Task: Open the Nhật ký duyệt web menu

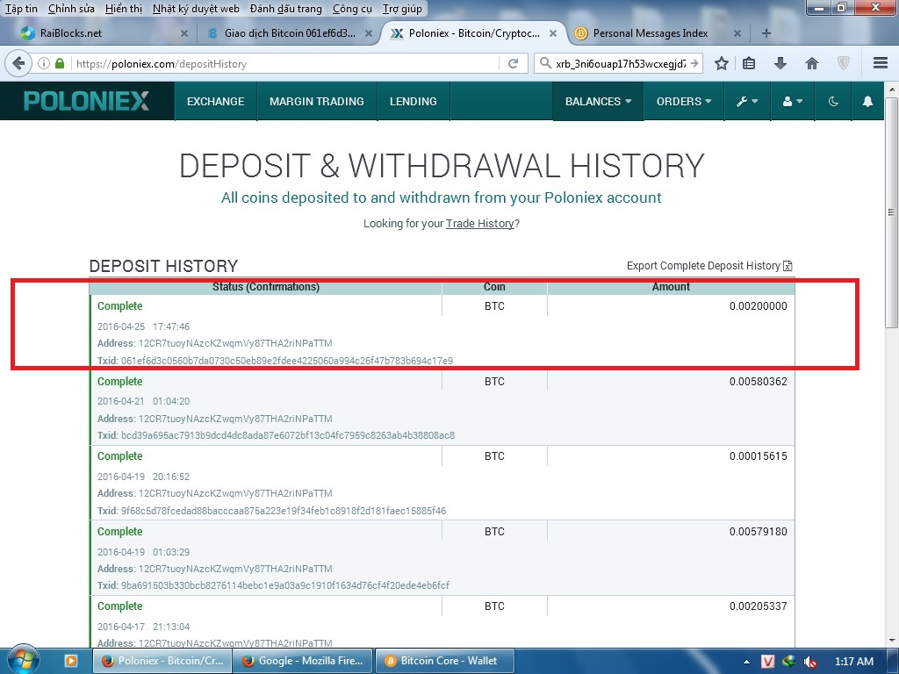Action: click(196, 9)
